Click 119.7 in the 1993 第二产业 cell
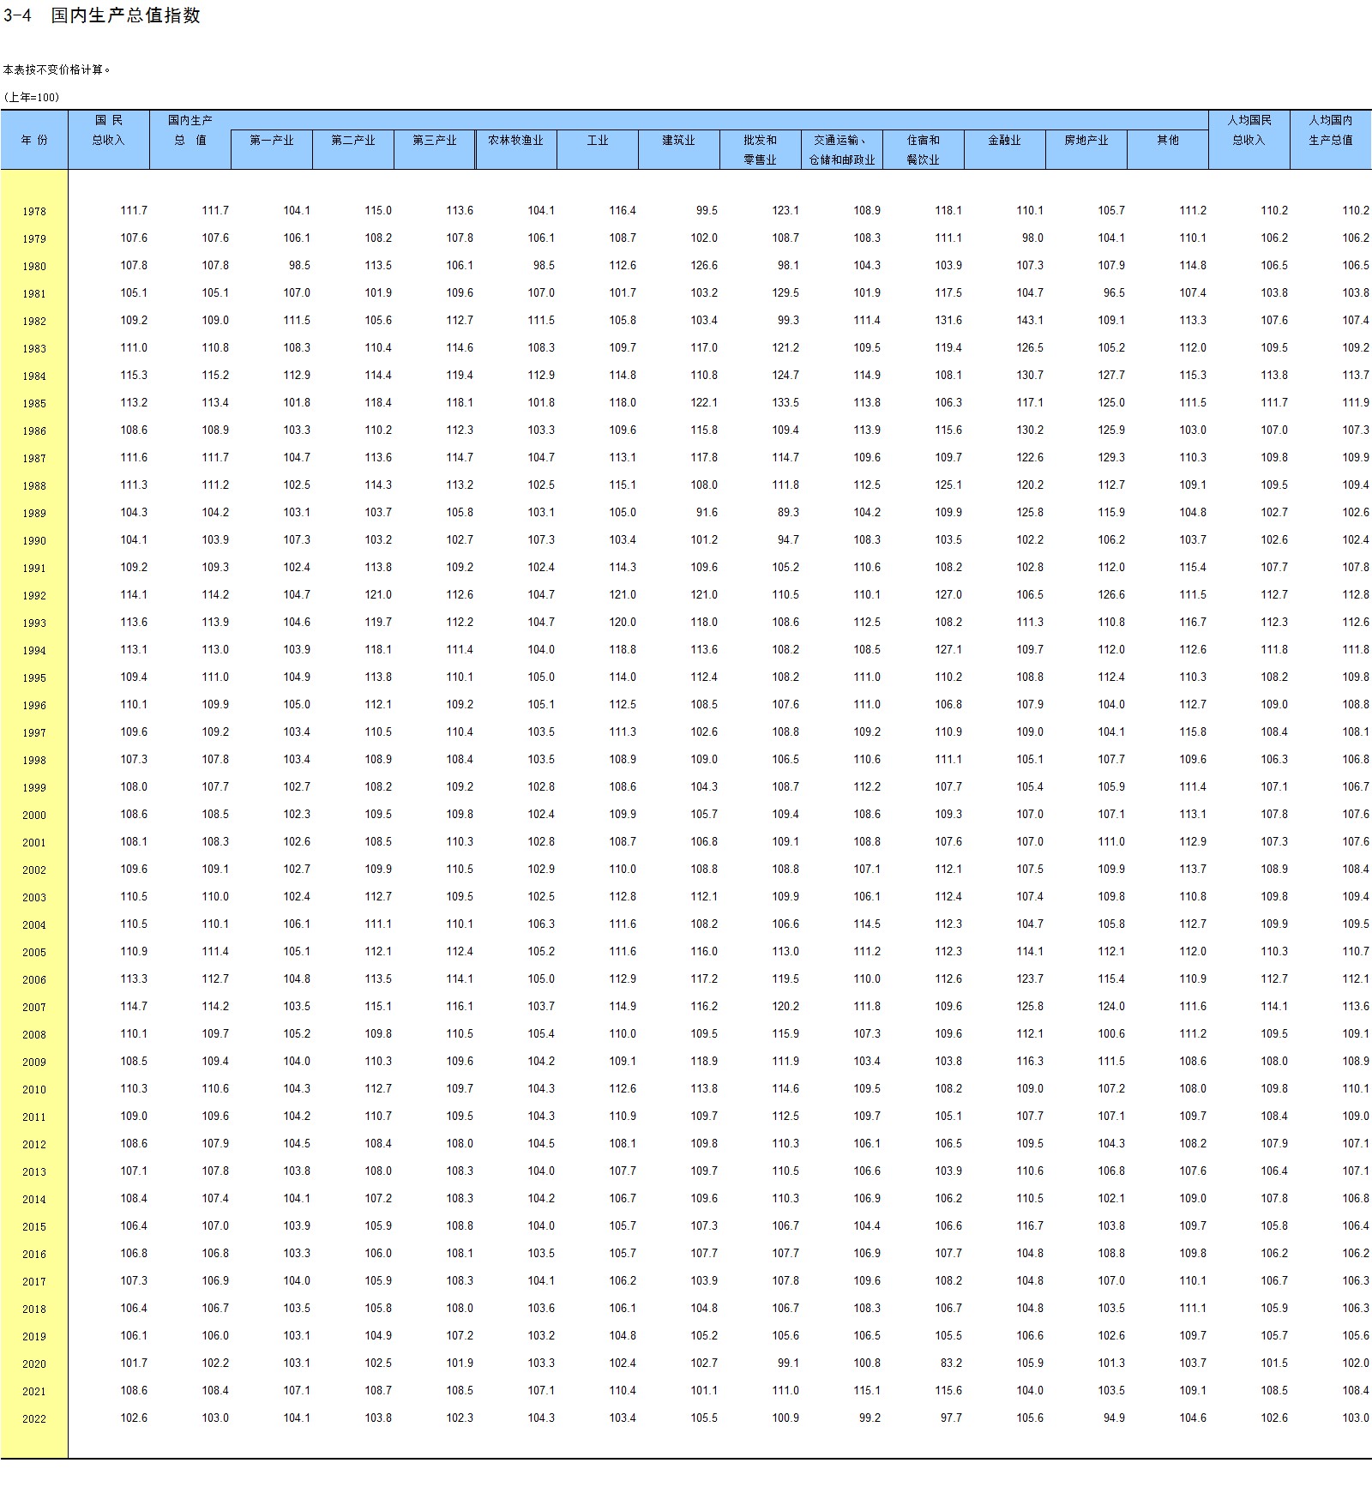 (378, 623)
